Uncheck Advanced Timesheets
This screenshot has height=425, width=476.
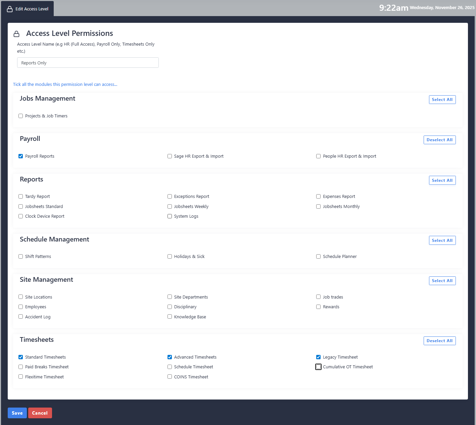click(170, 357)
